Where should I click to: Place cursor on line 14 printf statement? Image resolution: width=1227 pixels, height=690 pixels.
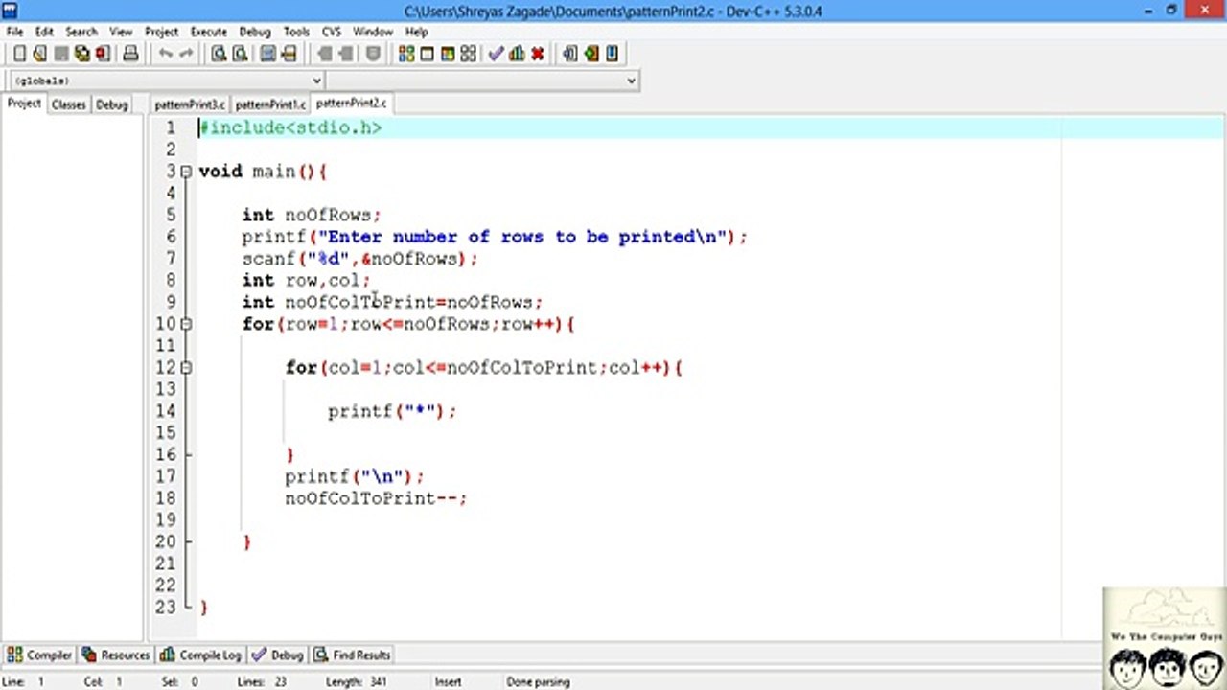click(x=392, y=411)
